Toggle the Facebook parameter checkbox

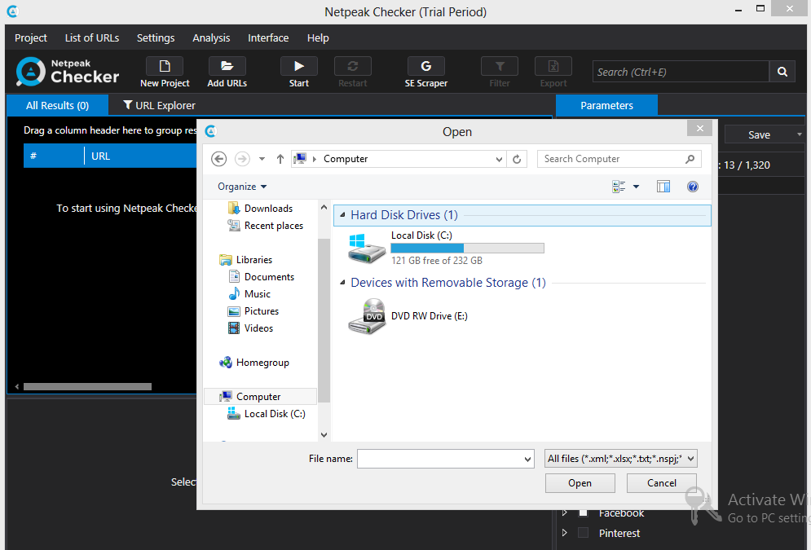click(583, 513)
